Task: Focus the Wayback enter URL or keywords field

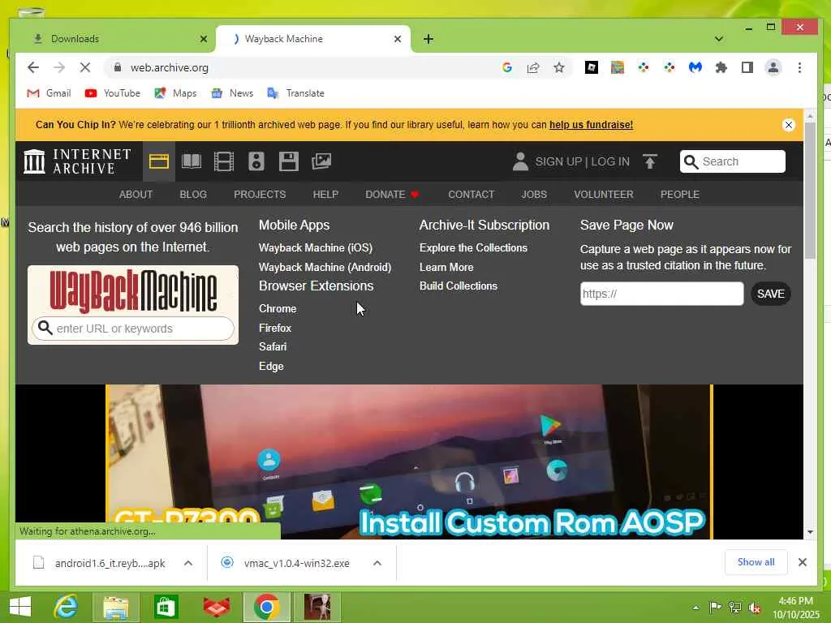Action: tap(132, 329)
